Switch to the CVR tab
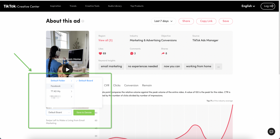 107,85
